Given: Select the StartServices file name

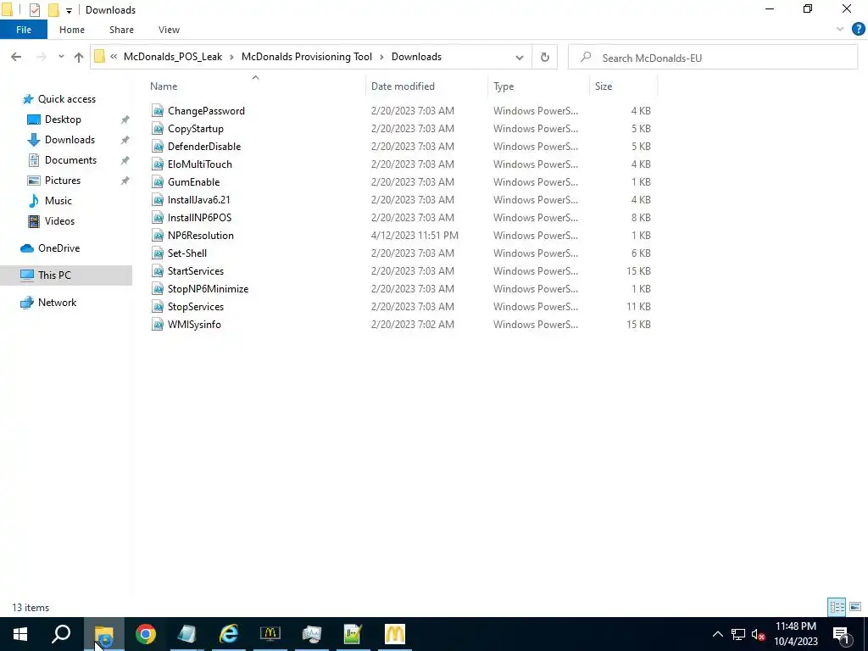Looking at the screenshot, I should [196, 270].
